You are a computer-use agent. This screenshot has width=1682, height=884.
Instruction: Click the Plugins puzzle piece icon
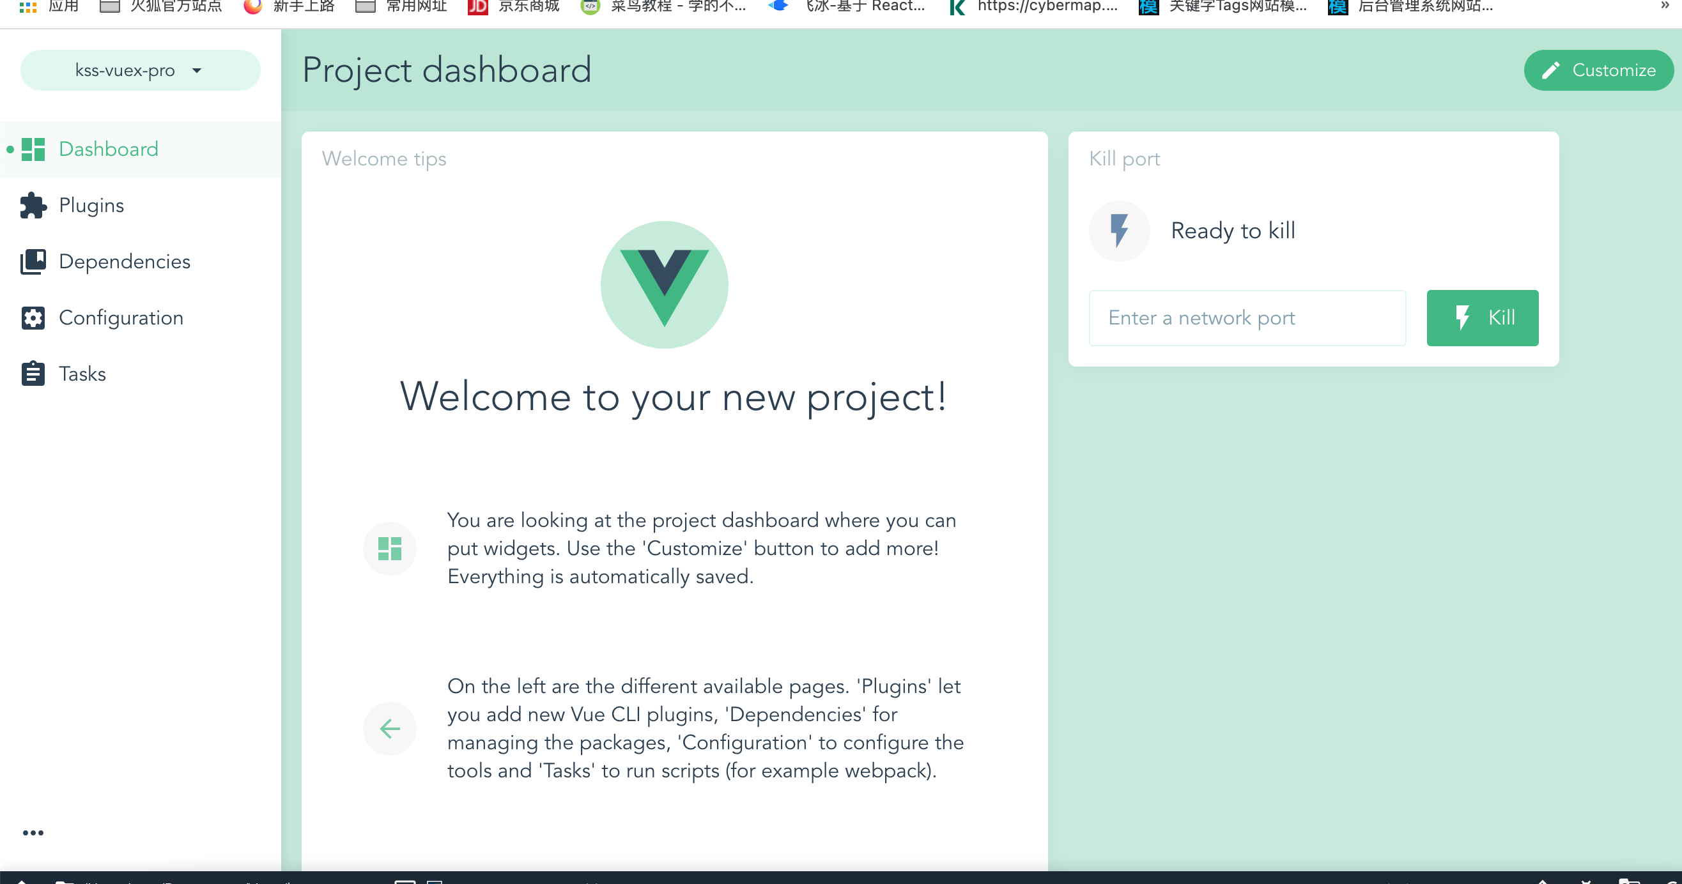33,206
